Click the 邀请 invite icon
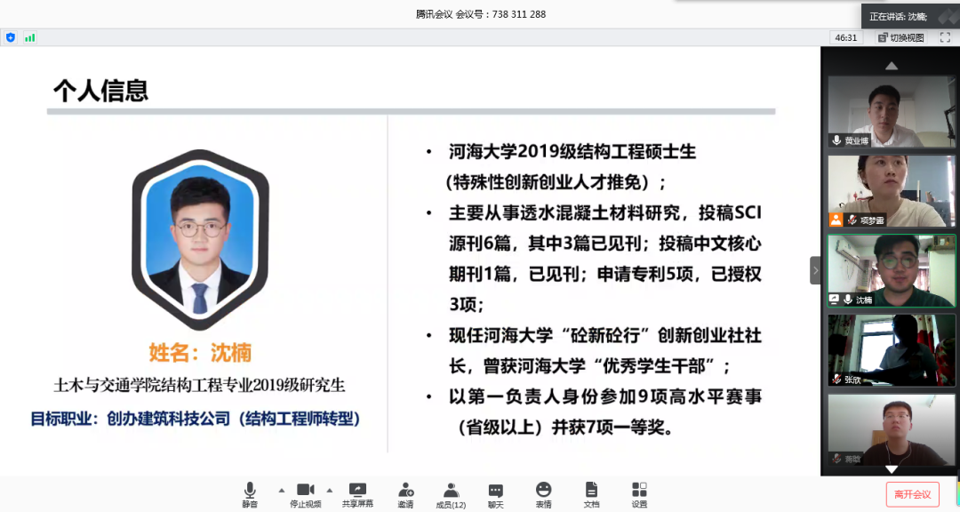This screenshot has height=512, width=960. [405, 494]
